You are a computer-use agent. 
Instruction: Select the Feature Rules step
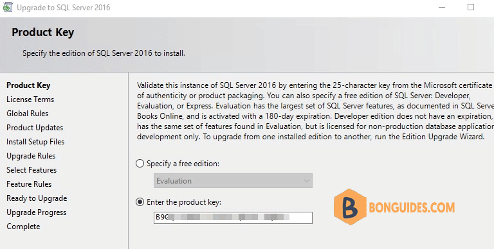click(x=29, y=184)
